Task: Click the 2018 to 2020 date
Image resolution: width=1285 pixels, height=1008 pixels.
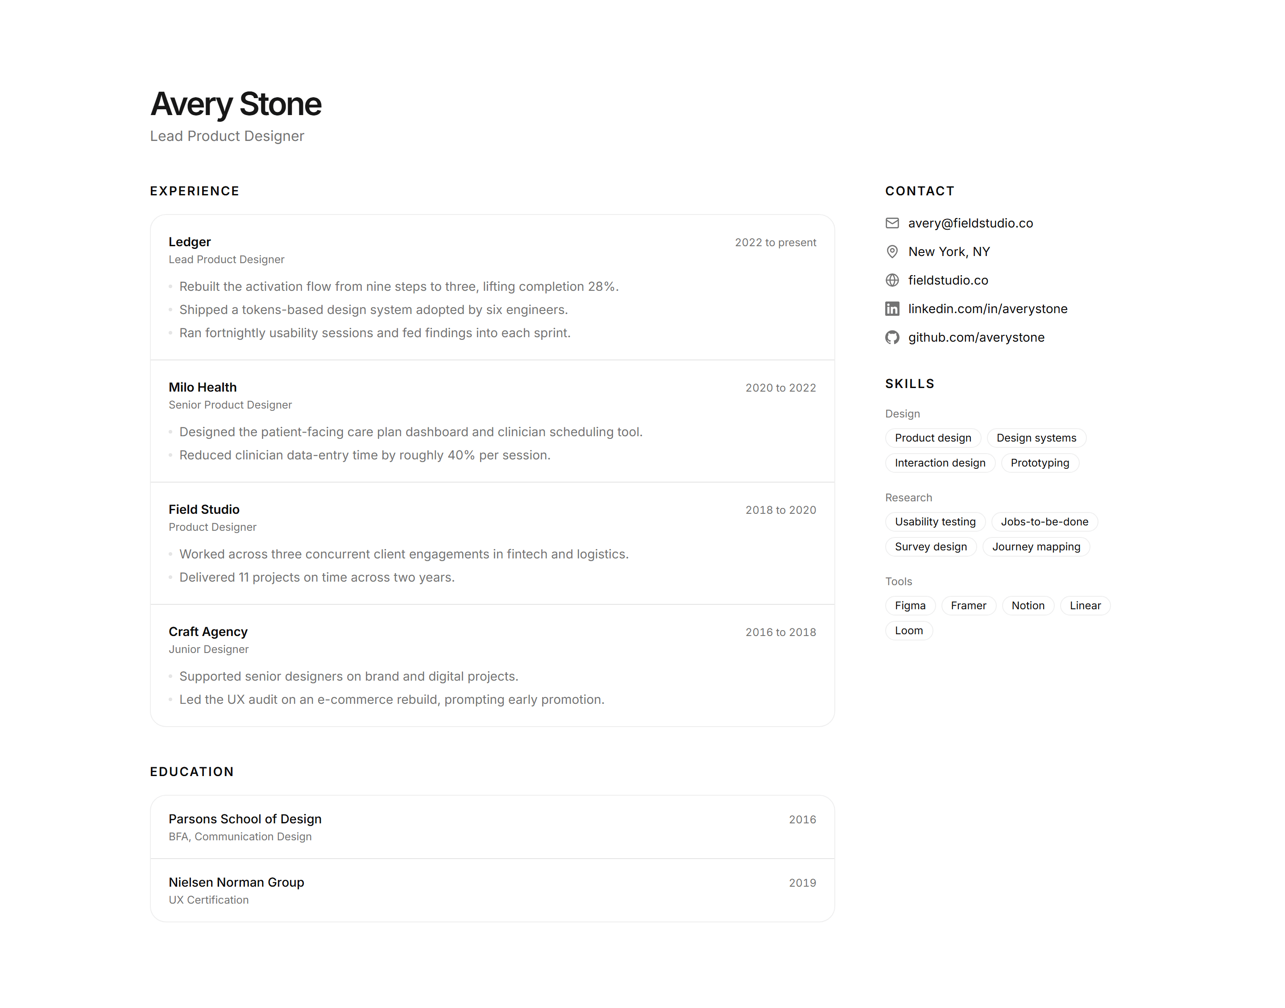Action: (x=780, y=510)
